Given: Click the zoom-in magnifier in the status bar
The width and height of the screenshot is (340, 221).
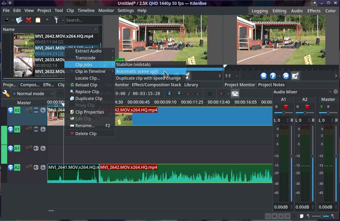Looking at the screenshot, I should [x=332, y=216].
